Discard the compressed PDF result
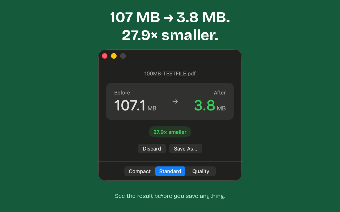The image size is (340, 212). (x=152, y=149)
